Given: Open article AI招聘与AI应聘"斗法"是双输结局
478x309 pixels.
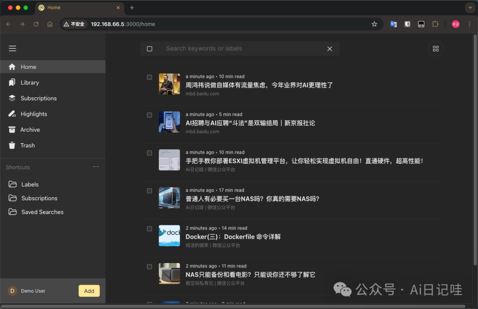Looking at the screenshot, I should pos(250,123).
